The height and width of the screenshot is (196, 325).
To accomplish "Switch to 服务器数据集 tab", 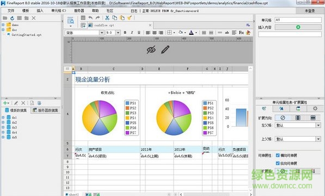I will [x=45, y=110].
